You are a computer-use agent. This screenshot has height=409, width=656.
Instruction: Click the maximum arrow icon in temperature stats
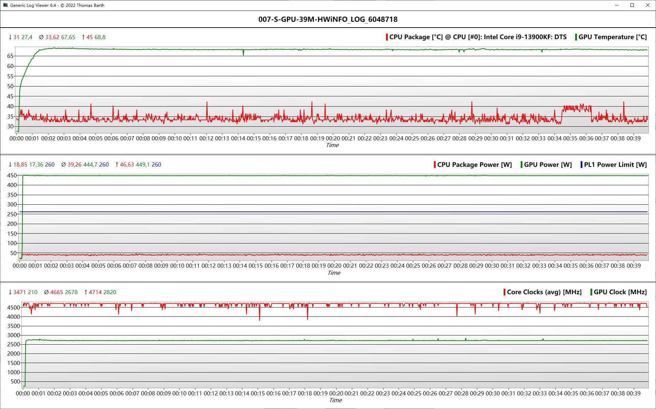(x=83, y=37)
